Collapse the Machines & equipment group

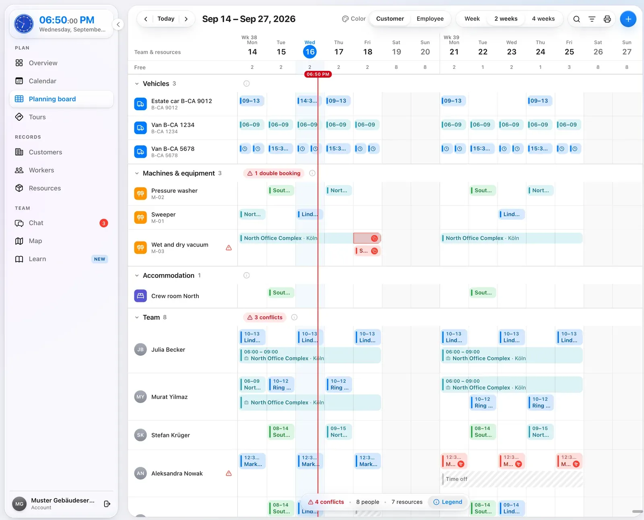click(137, 173)
